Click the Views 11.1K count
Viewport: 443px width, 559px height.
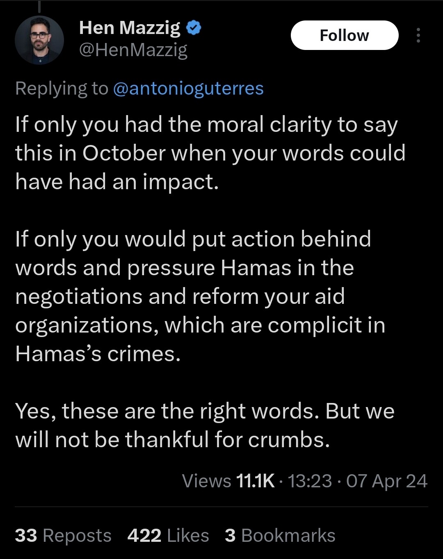click(228, 481)
